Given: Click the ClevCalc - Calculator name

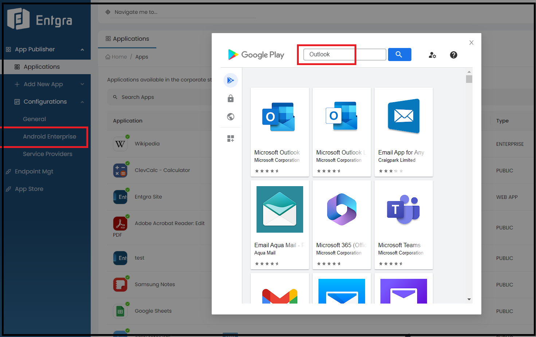Looking at the screenshot, I should pyautogui.click(x=162, y=170).
